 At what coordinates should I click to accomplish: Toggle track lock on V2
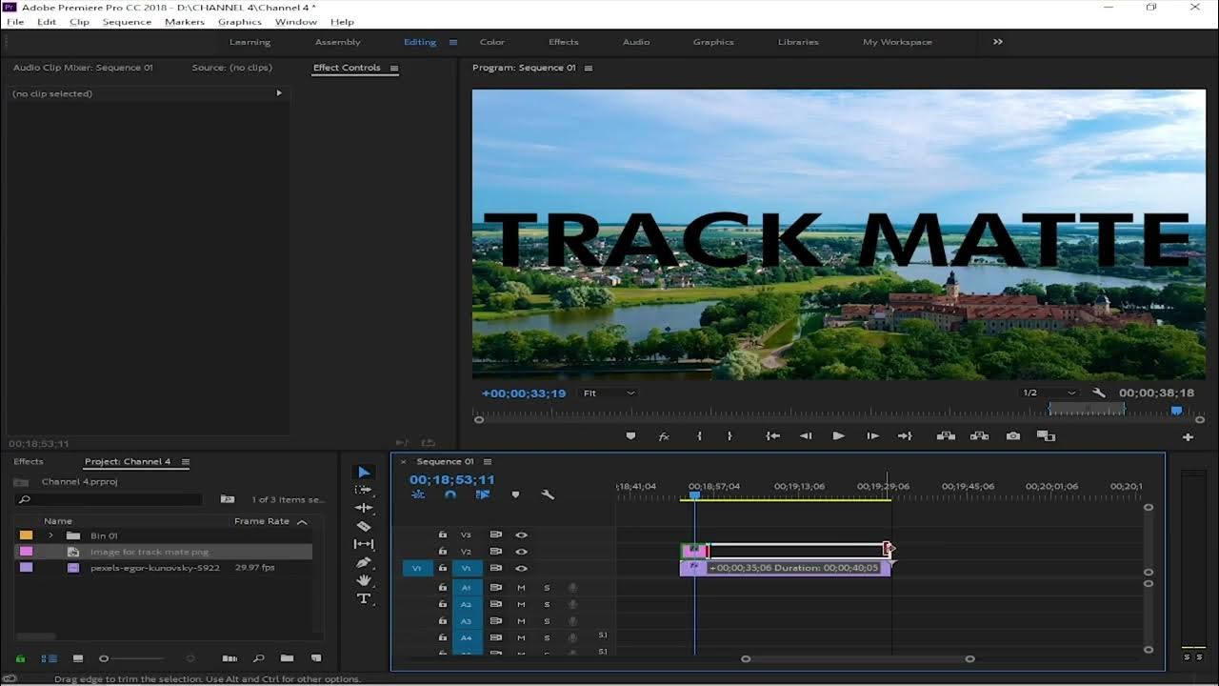[x=442, y=552]
